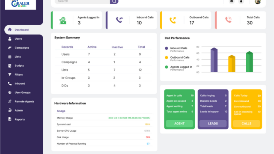The height and width of the screenshot is (154, 274).
Task: Select the Campaigns row in System Summary
Action: (104, 62)
